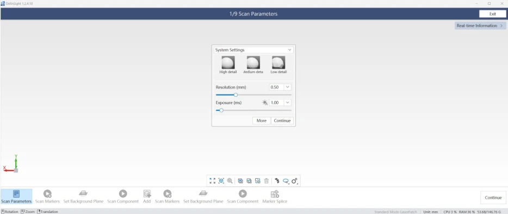Select the Scan Parameters workflow step
Screen dimensions: 508x214
[x=16, y=197]
